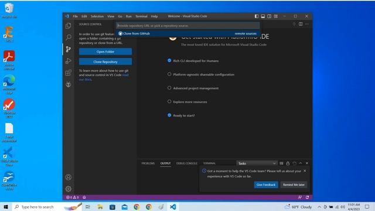Select Clone from GitHub option
The width and height of the screenshot is (375, 211).
point(187,33)
